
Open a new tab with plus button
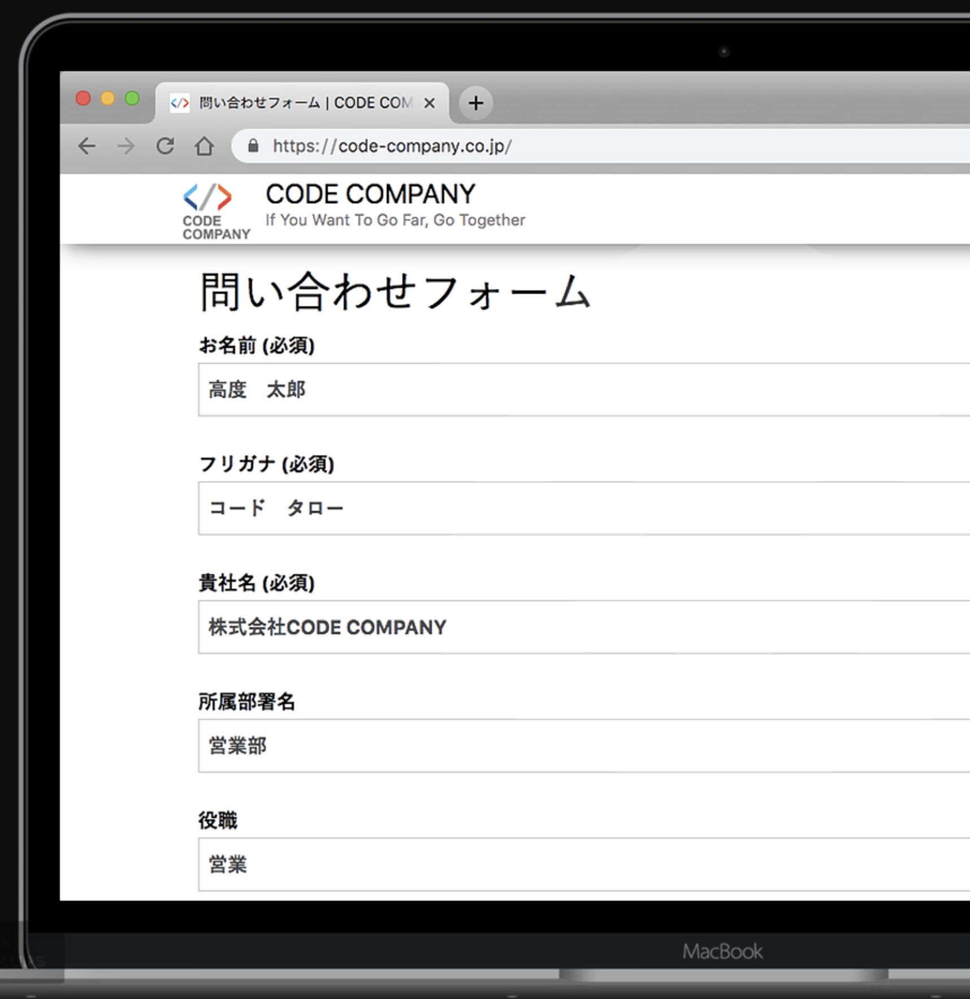476,103
